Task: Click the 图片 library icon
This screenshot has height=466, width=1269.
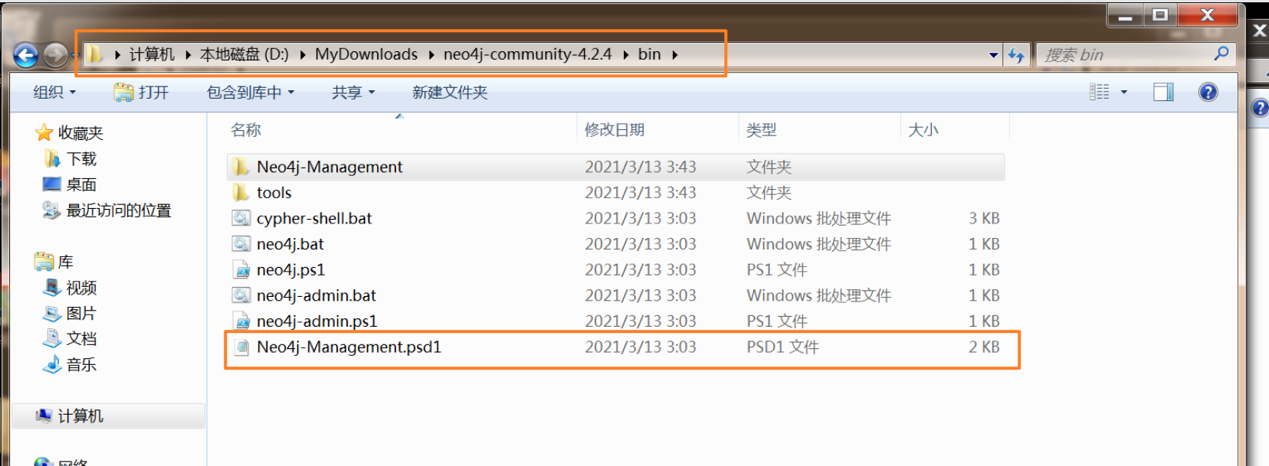Action: [52, 313]
